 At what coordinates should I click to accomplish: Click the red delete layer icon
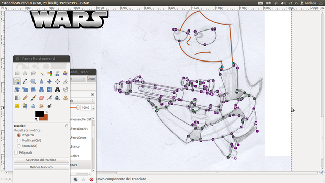tap(91, 179)
